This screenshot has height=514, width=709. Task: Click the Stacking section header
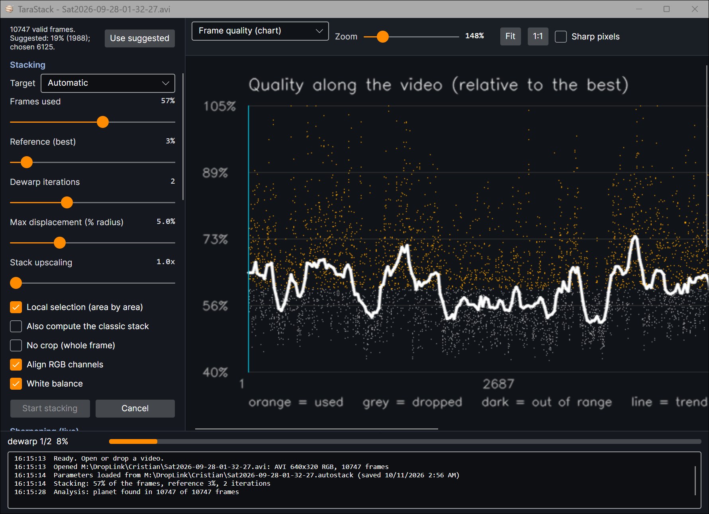pyautogui.click(x=27, y=65)
